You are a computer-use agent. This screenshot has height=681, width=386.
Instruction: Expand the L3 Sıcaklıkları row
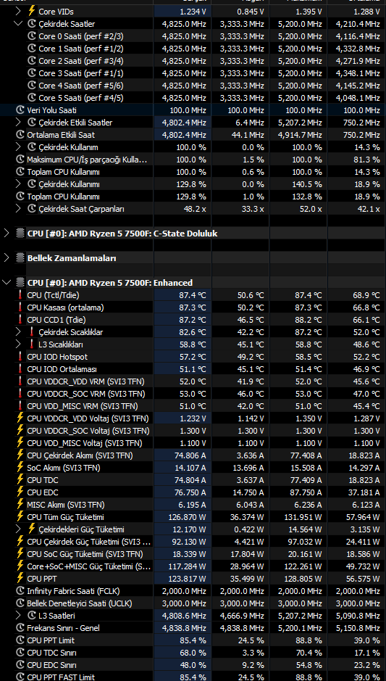[x=18, y=344]
